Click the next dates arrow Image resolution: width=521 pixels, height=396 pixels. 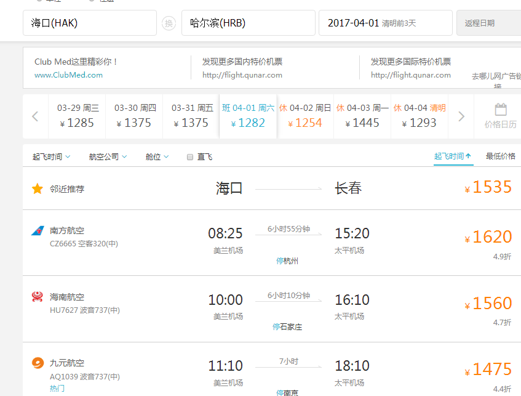[x=461, y=116]
